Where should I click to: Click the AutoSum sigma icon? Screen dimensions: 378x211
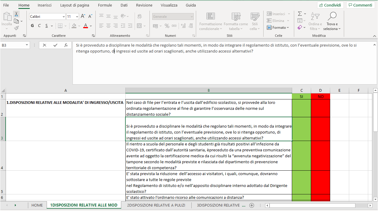click(300, 14)
